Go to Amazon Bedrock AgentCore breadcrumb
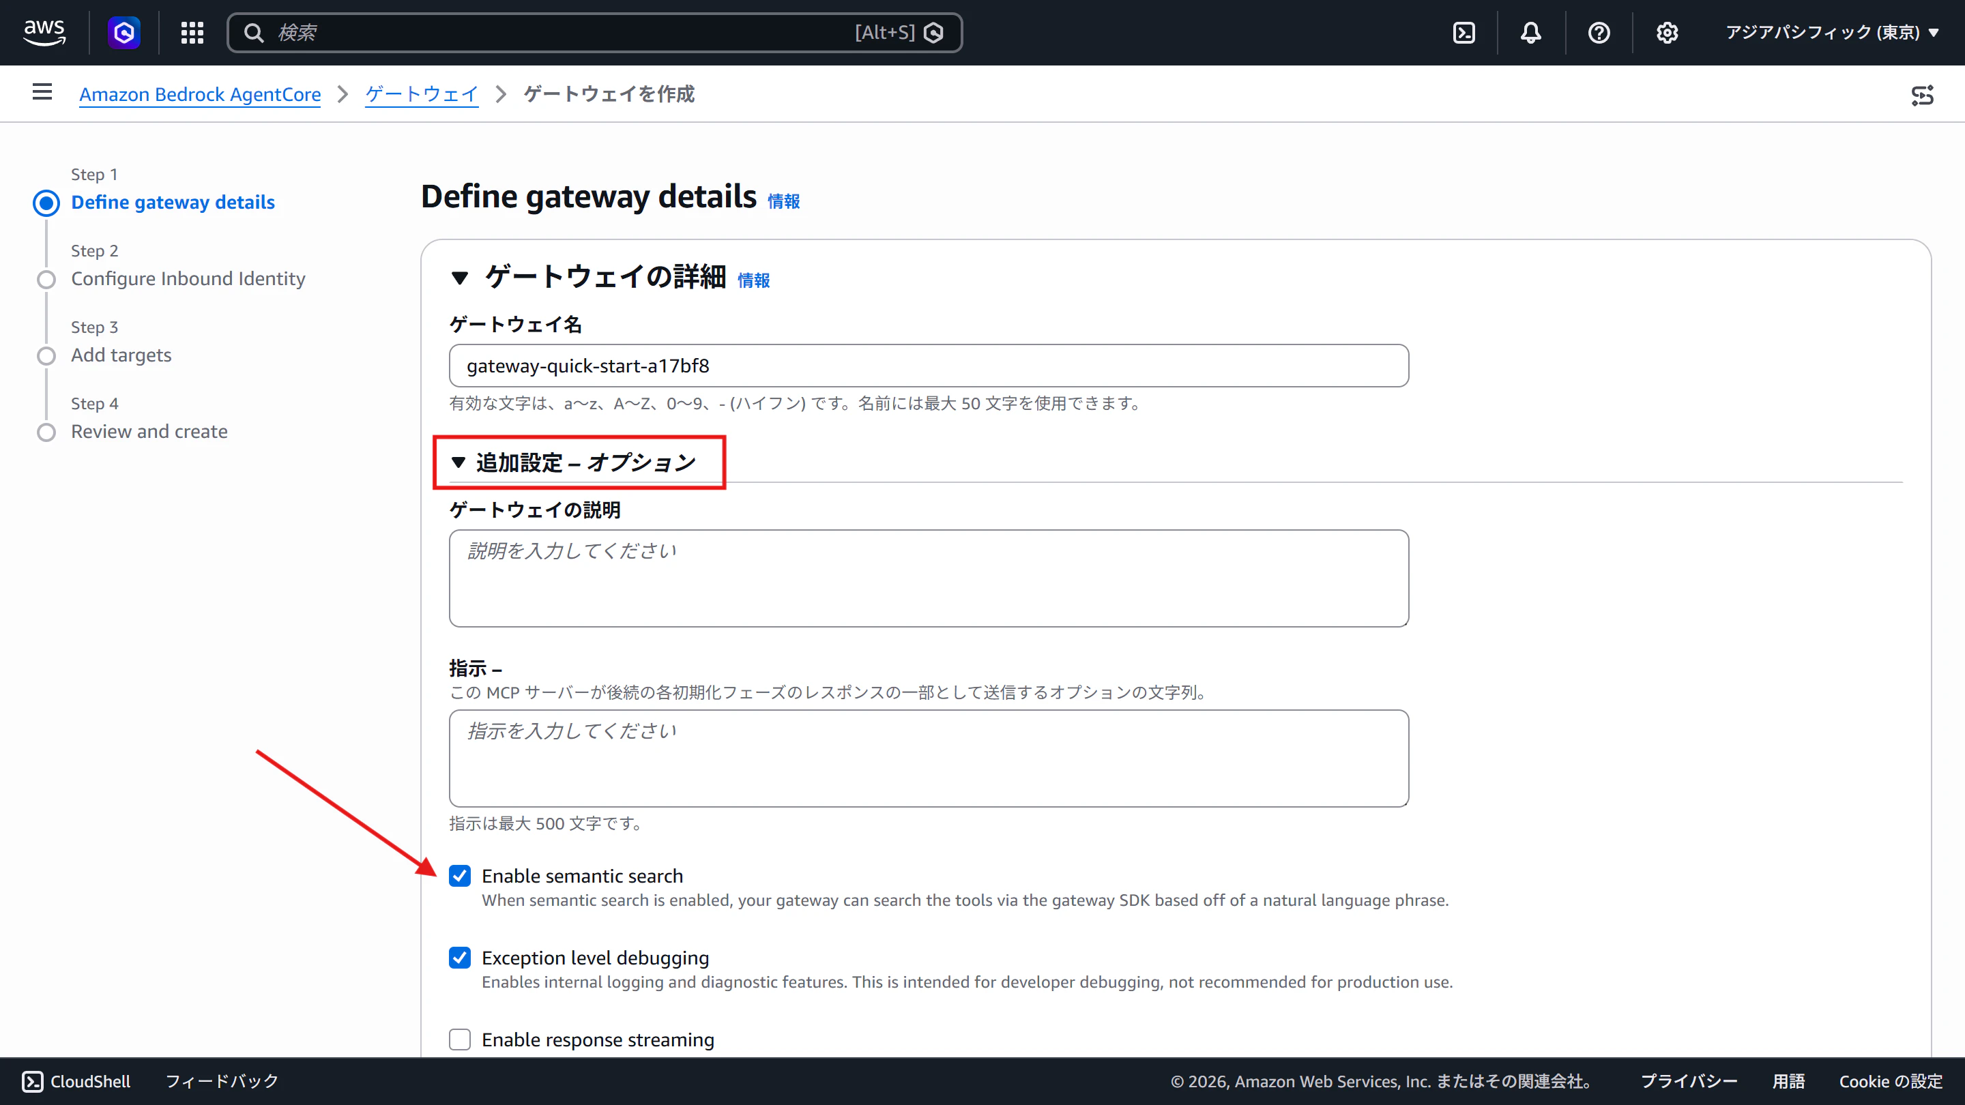Screen dimensions: 1965x1105 (x=200, y=94)
